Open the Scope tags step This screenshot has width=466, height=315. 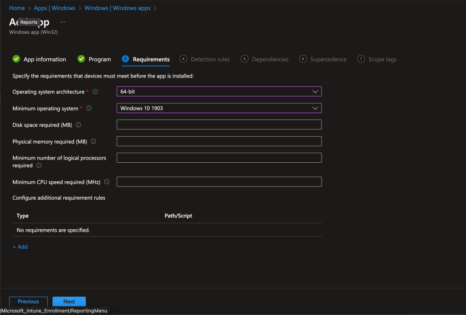point(382,59)
